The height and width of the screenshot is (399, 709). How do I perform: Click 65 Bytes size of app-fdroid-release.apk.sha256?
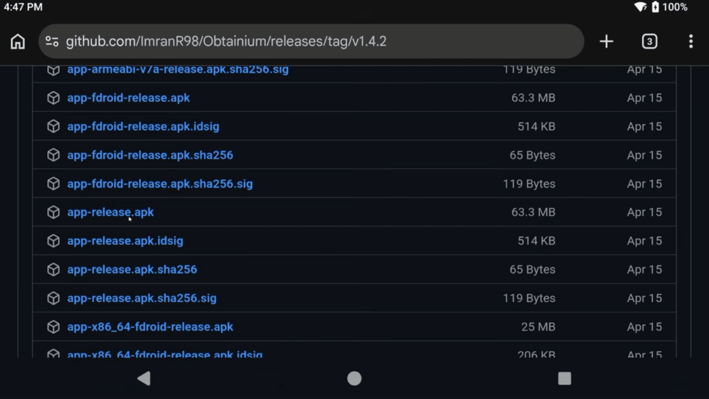pyautogui.click(x=532, y=154)
